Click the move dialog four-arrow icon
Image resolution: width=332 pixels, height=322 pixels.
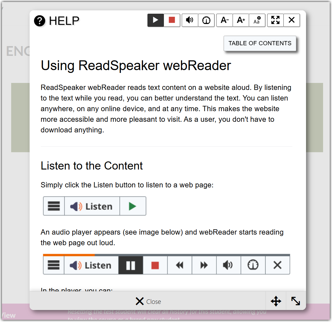pos(276,301)
